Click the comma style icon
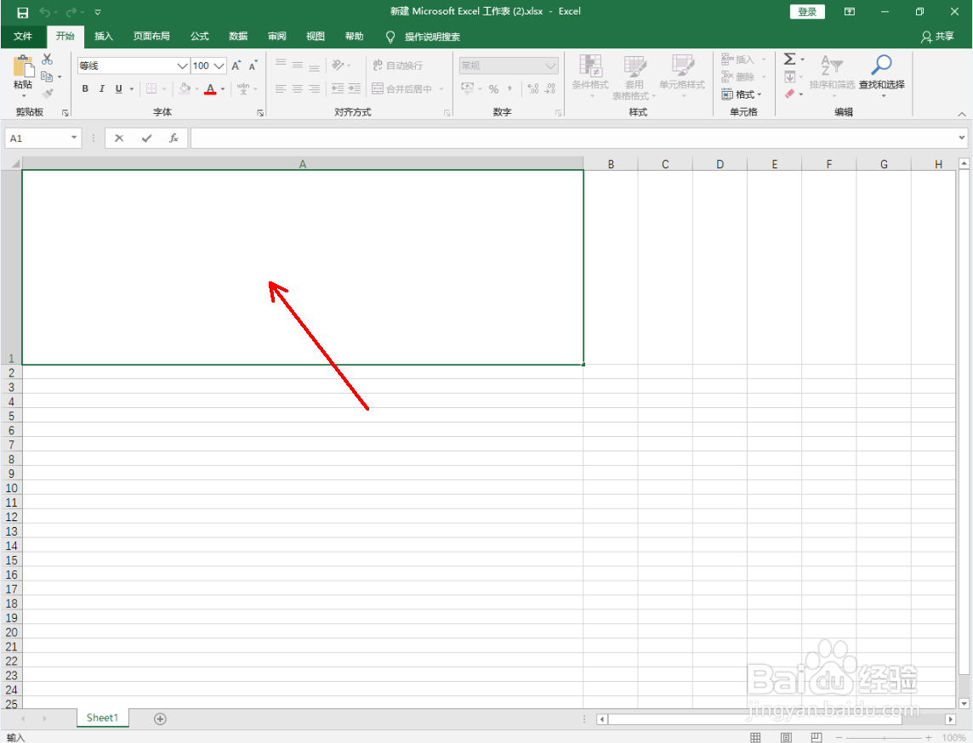Image resolution: width=973 pixels, height=743 pixels. pos(509,88)
